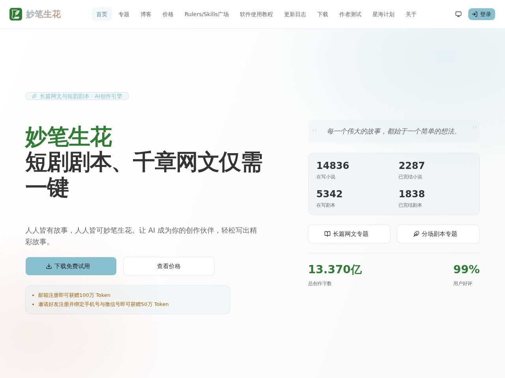The width and height of the screenshot is (505, 378).
Task: Toggle the display theme monitor icon
Action: tap(458, 14)
